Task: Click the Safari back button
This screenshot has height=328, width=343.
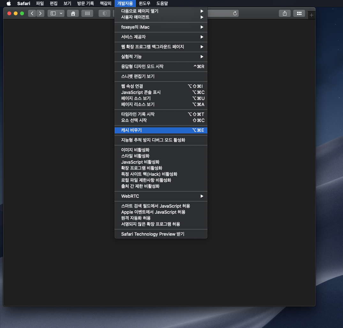Action: pos(32,13)
